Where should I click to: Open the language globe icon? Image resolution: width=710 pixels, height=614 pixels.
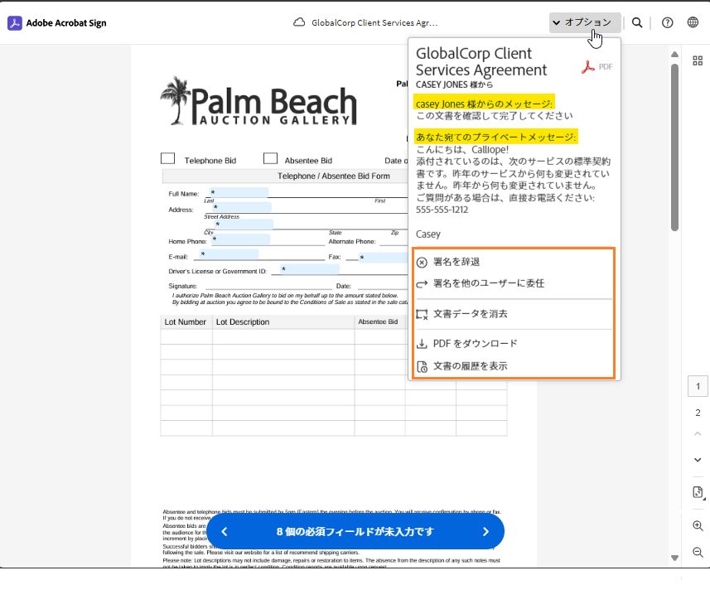[693, 22]
